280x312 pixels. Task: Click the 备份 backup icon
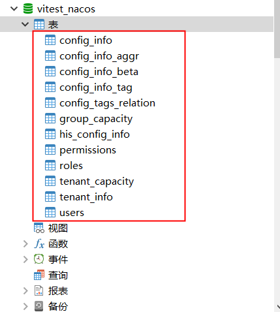39,306
